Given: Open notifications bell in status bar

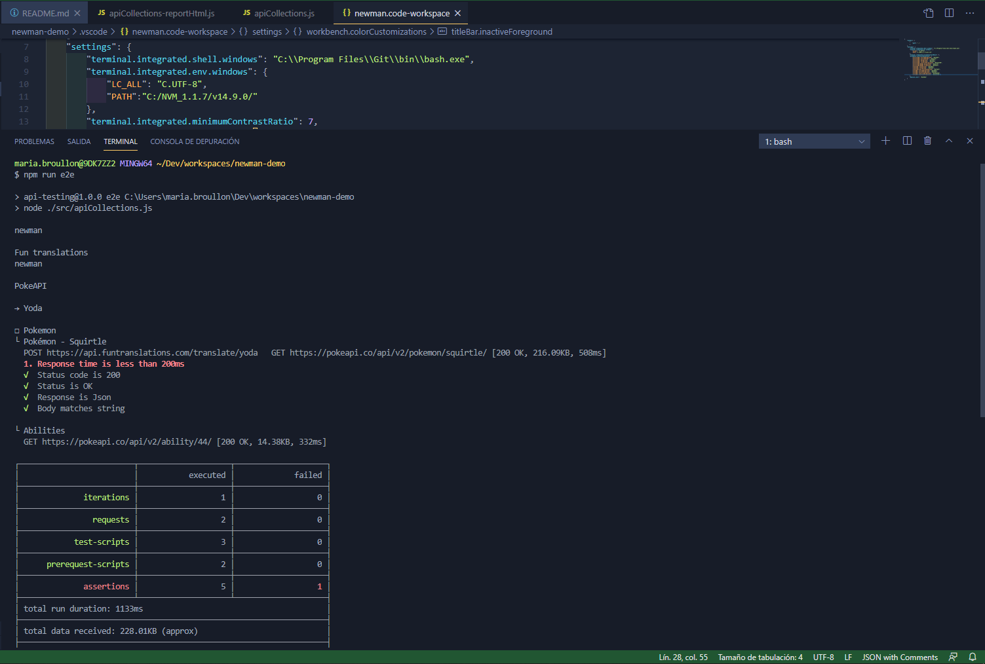Looking at the screenshot, I should pyautogui.click(x=973, y=657).
